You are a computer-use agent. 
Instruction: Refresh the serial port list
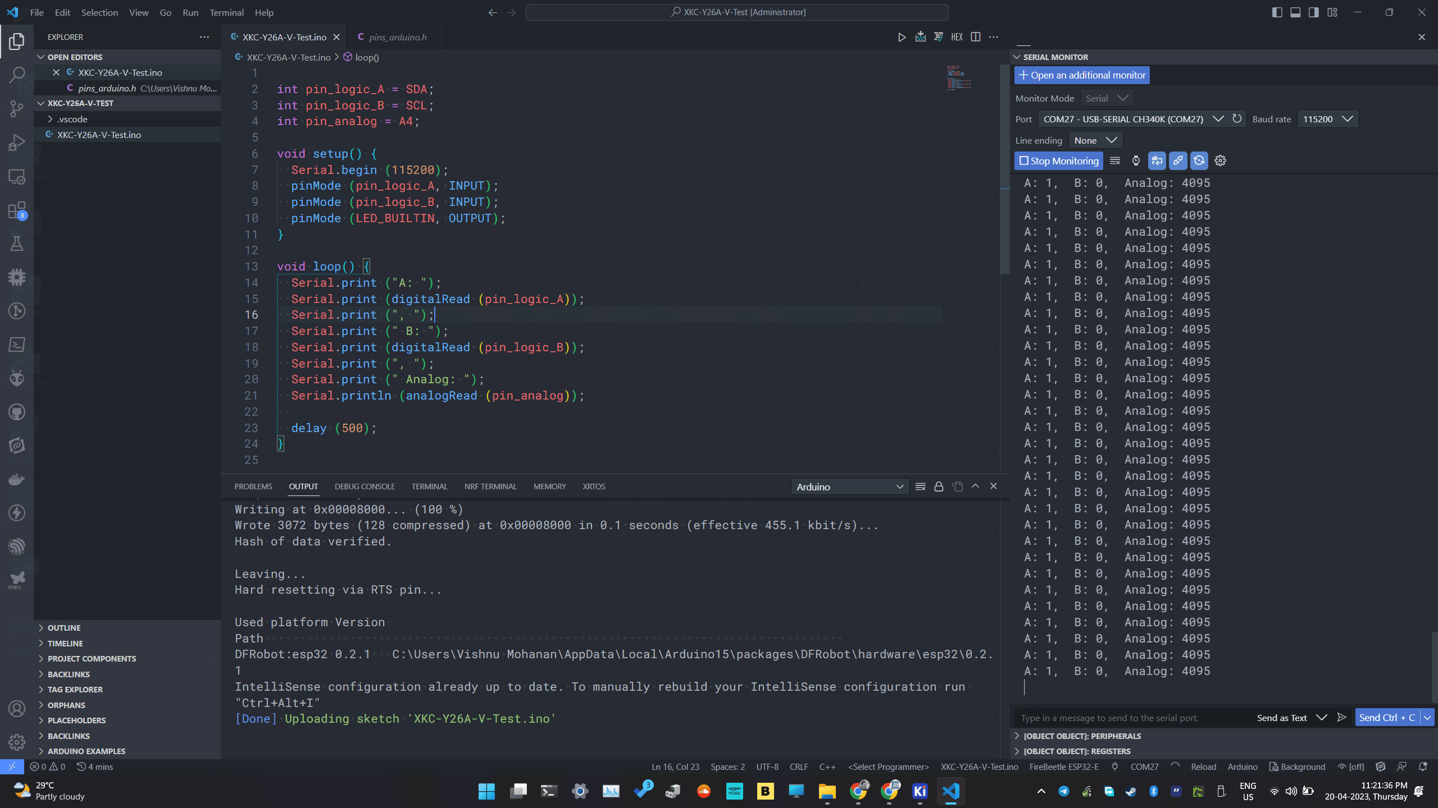1237,119
